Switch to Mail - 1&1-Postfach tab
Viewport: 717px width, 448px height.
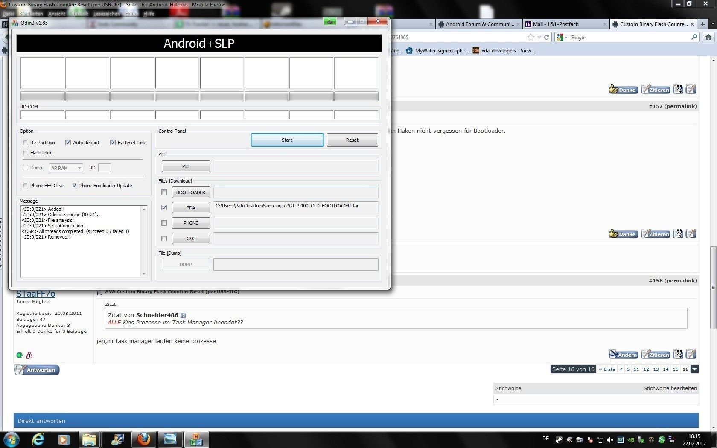[566, 24]
